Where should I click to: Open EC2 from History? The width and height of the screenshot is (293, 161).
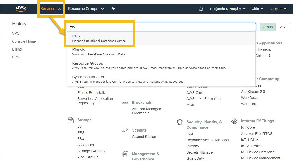(x=15, y=57)
